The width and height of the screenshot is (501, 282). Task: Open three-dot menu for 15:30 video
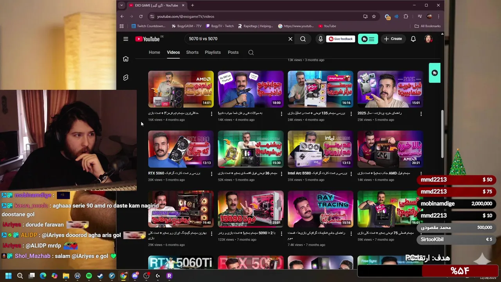[x=281, y=174]
